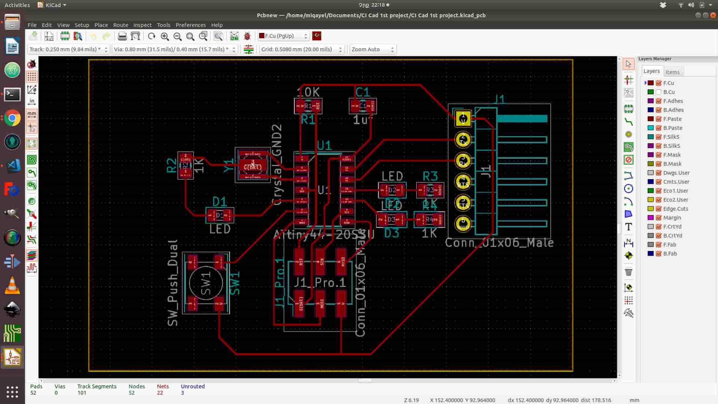
Task: Open the Route menu
Action: pyautogui.click(x=120, y=25)
